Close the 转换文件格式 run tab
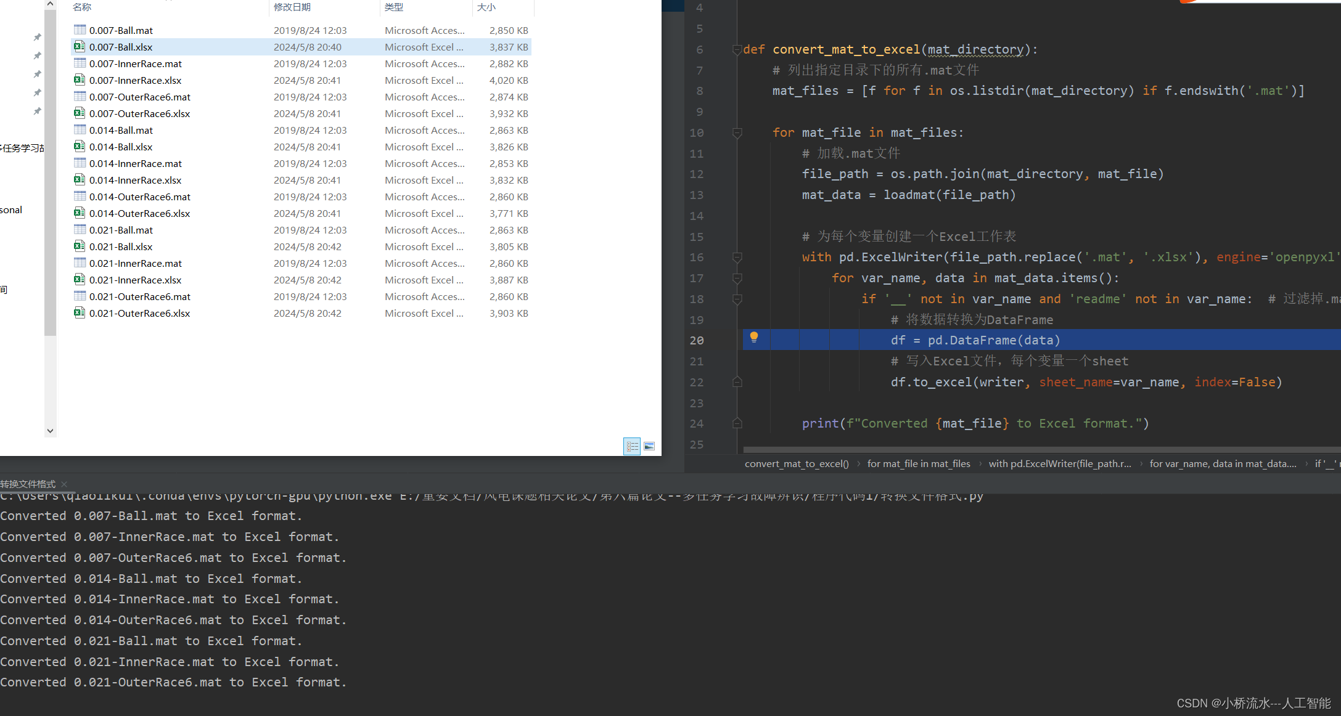Viewport: 1341px width, 716px height. (x=64, y=484)
